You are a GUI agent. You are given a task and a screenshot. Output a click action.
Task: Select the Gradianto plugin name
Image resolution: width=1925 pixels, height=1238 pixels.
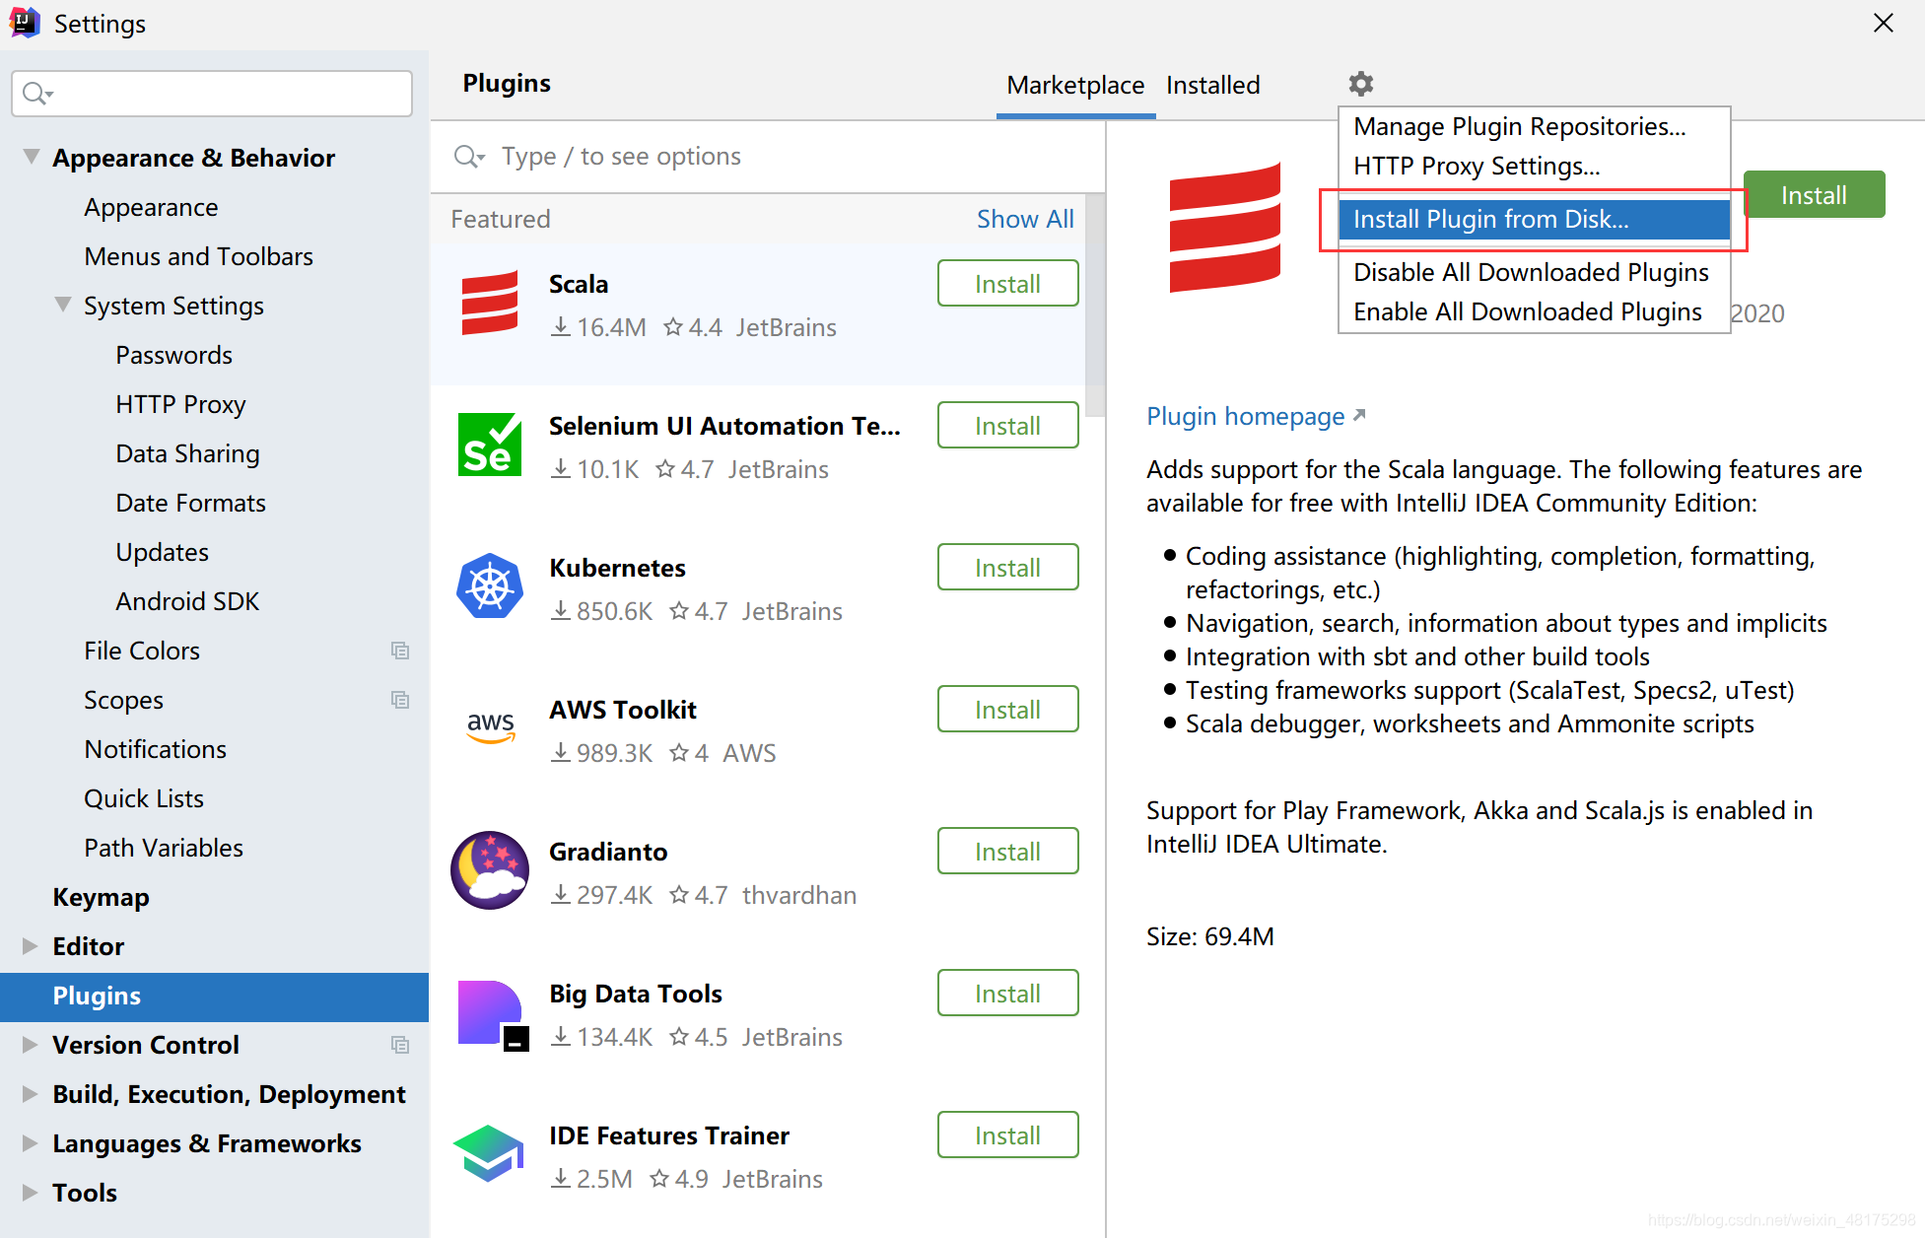[608, 852]
